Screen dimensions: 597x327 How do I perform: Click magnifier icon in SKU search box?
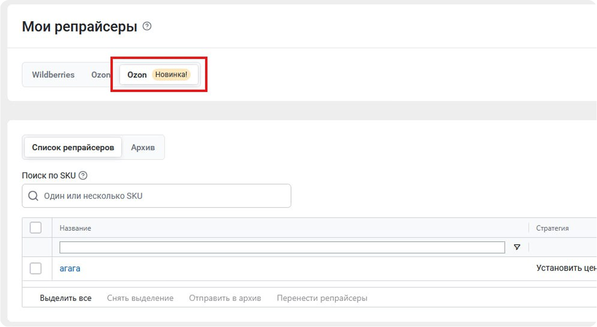pos(33,196)
